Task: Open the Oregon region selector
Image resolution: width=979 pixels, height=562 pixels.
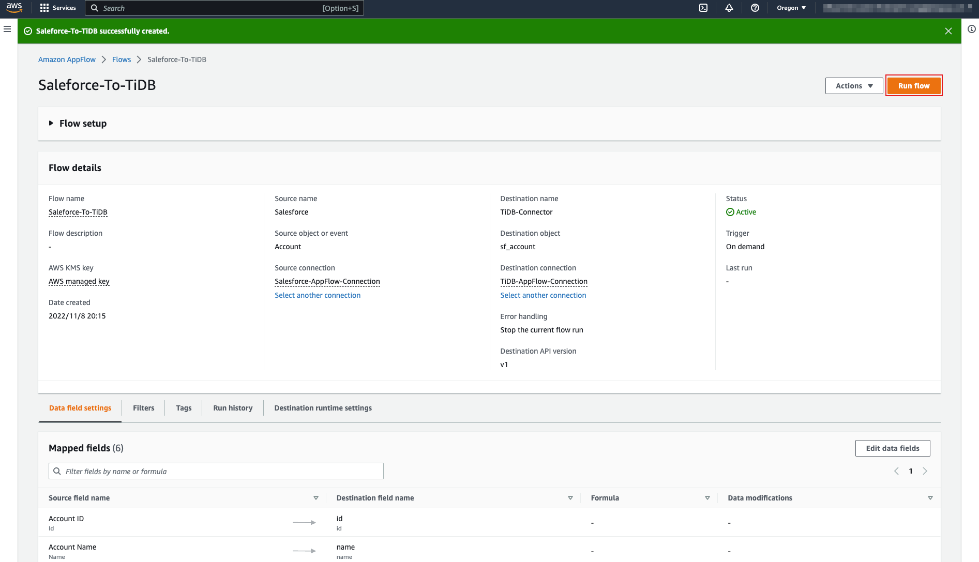Action: [791, 8]
